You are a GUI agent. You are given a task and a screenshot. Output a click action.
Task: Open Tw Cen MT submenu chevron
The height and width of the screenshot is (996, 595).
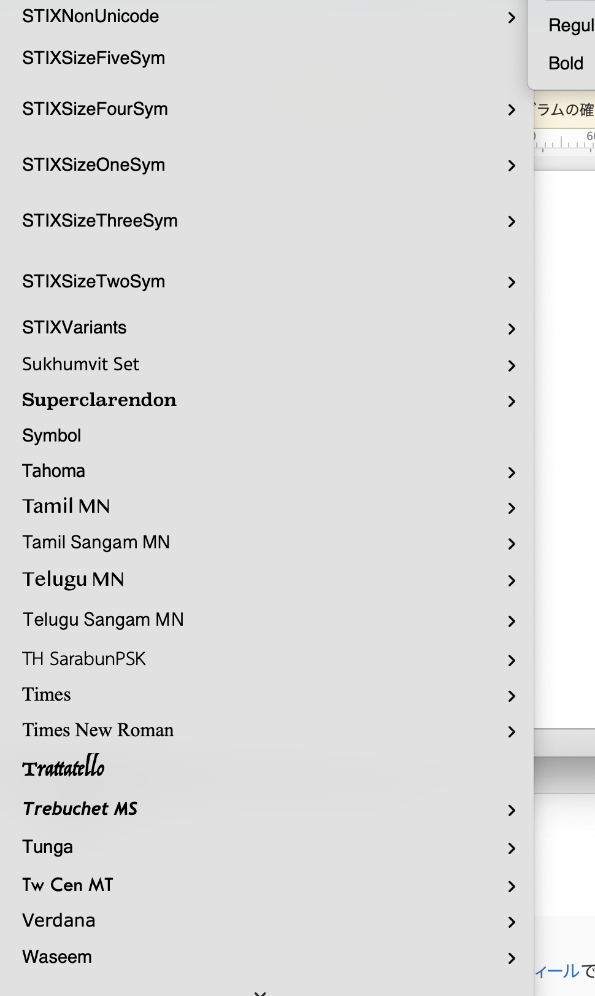pos(512,887)
